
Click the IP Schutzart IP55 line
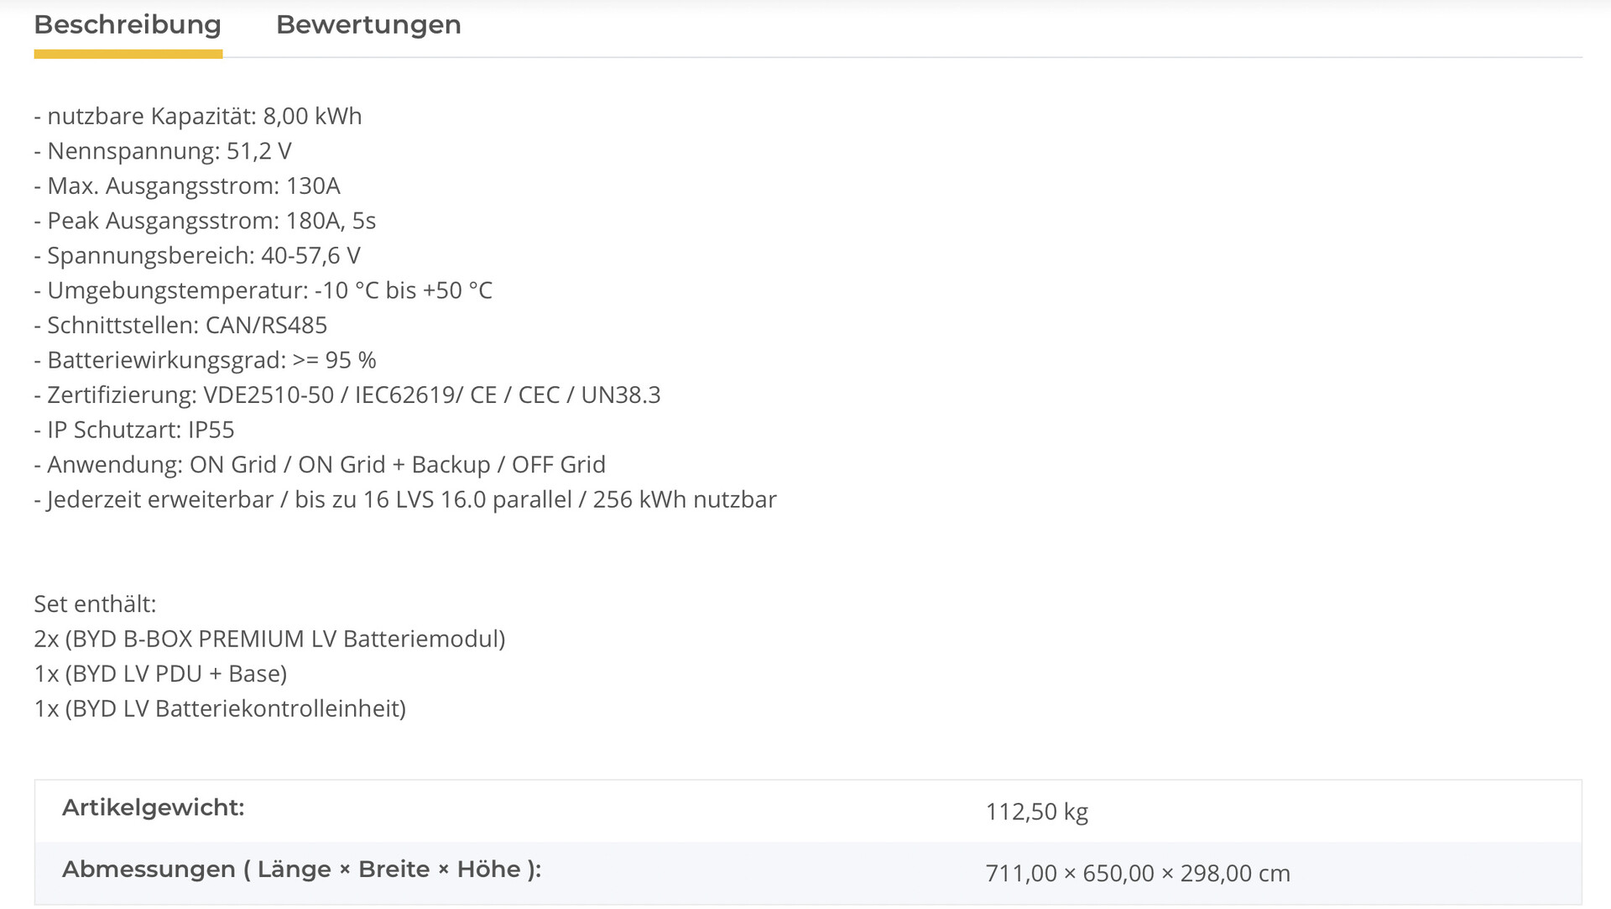coord(134,430)
